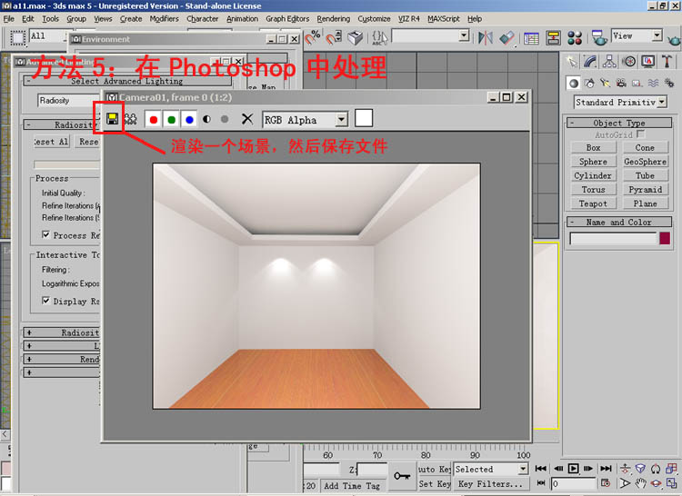The width and height of the screenshot is (682, 496).
Task: Open the Radiosity lighting type dropdown
Action: pyautogui.click(x=69, y=101)
